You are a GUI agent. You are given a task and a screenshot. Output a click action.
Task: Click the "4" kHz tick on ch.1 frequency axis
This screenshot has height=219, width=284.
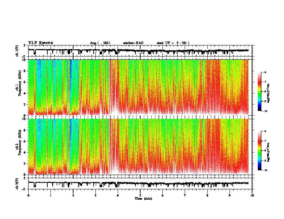pos(25,93)
